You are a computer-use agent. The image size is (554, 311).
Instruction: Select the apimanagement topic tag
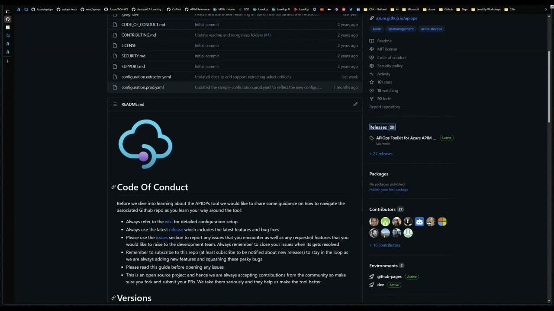(401, 29)
